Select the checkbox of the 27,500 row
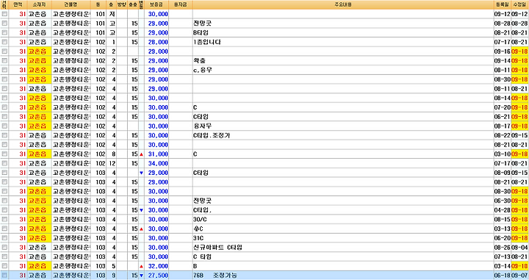The width and height of the screenshot is (529, 280). pos(4,276)
